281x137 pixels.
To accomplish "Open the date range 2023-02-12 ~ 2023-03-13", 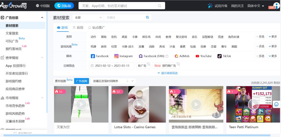I will (x=111, y=66).
